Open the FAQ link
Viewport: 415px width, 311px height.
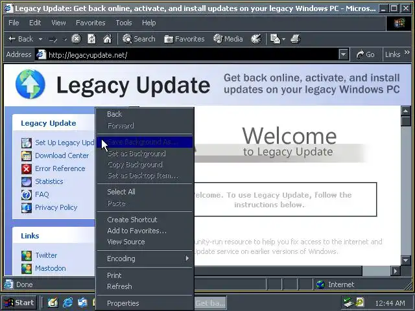pyautogui.click(x=41, y=194)
